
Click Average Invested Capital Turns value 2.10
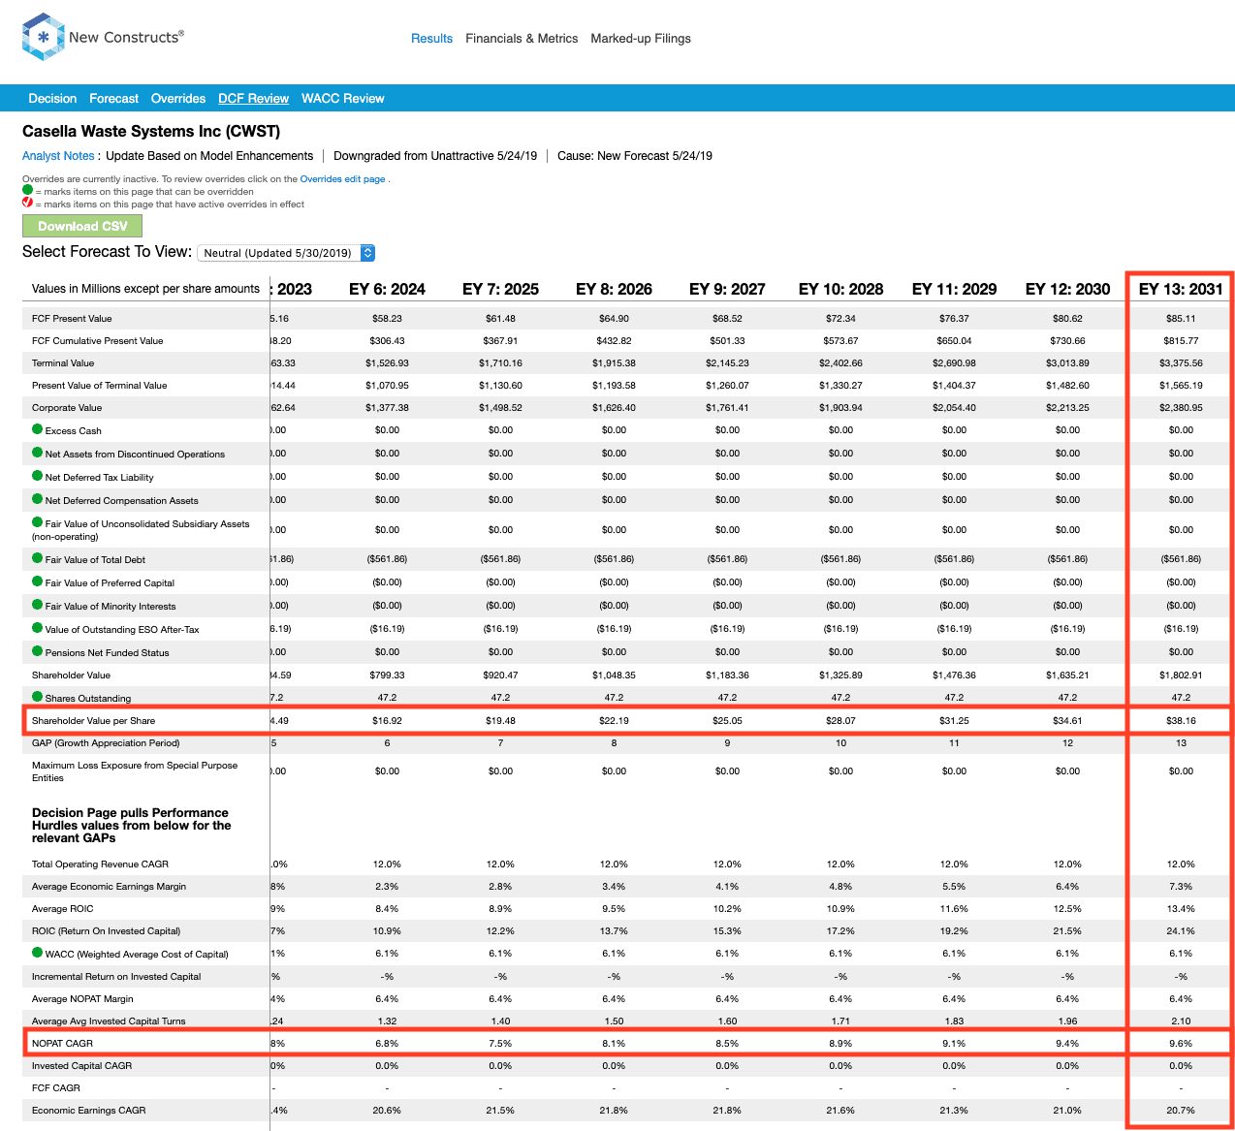tap(1181, 1021)
